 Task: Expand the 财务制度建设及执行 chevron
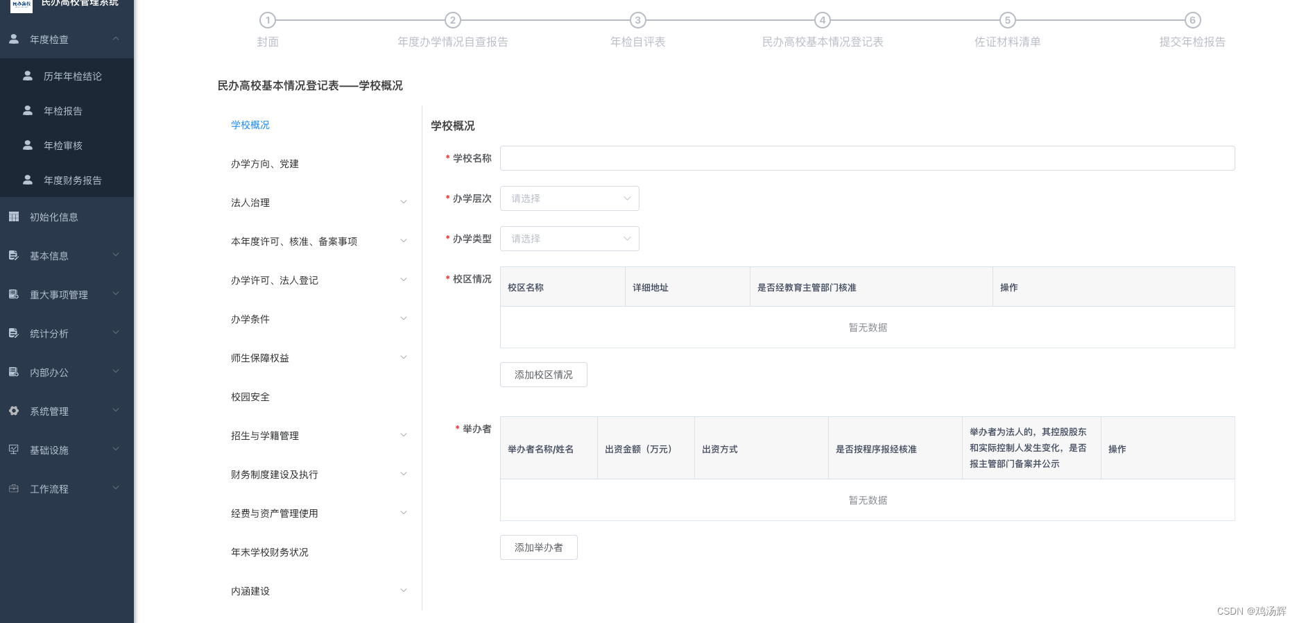(404, 475)
